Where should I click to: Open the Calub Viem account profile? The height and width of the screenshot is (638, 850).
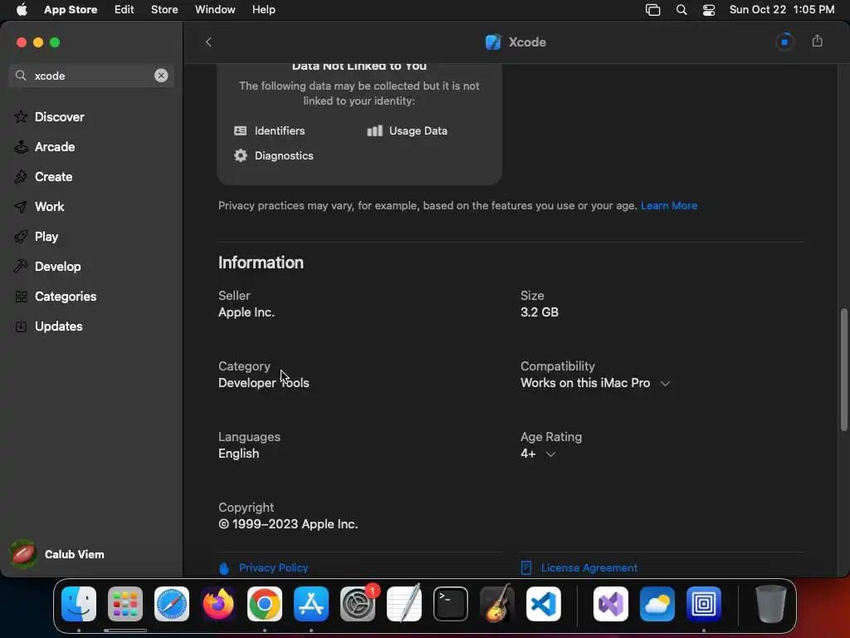tap(57, 554)
